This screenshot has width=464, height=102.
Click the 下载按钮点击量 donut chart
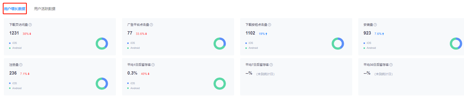click(x=338, y=44)
